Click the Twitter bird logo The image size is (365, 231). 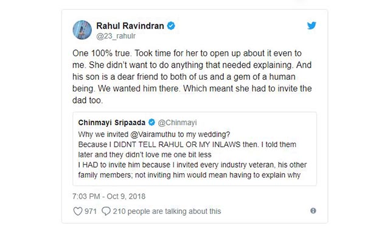point(311,26)
